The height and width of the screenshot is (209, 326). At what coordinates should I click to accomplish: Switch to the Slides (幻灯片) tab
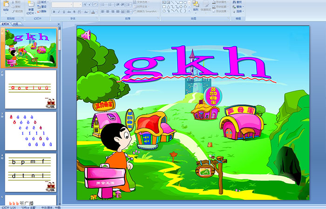tap(6, 23)
